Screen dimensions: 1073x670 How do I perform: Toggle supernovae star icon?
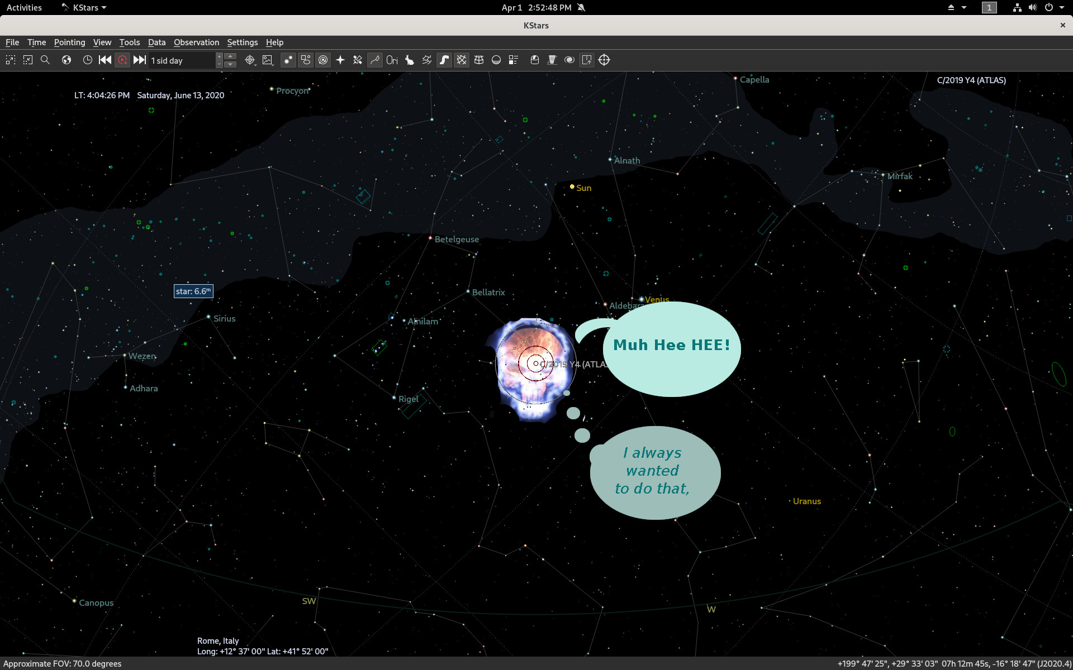click(340, 60)
